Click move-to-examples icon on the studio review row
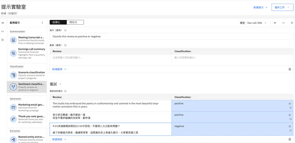The image size is (295, 143). (x=290, y=104)
